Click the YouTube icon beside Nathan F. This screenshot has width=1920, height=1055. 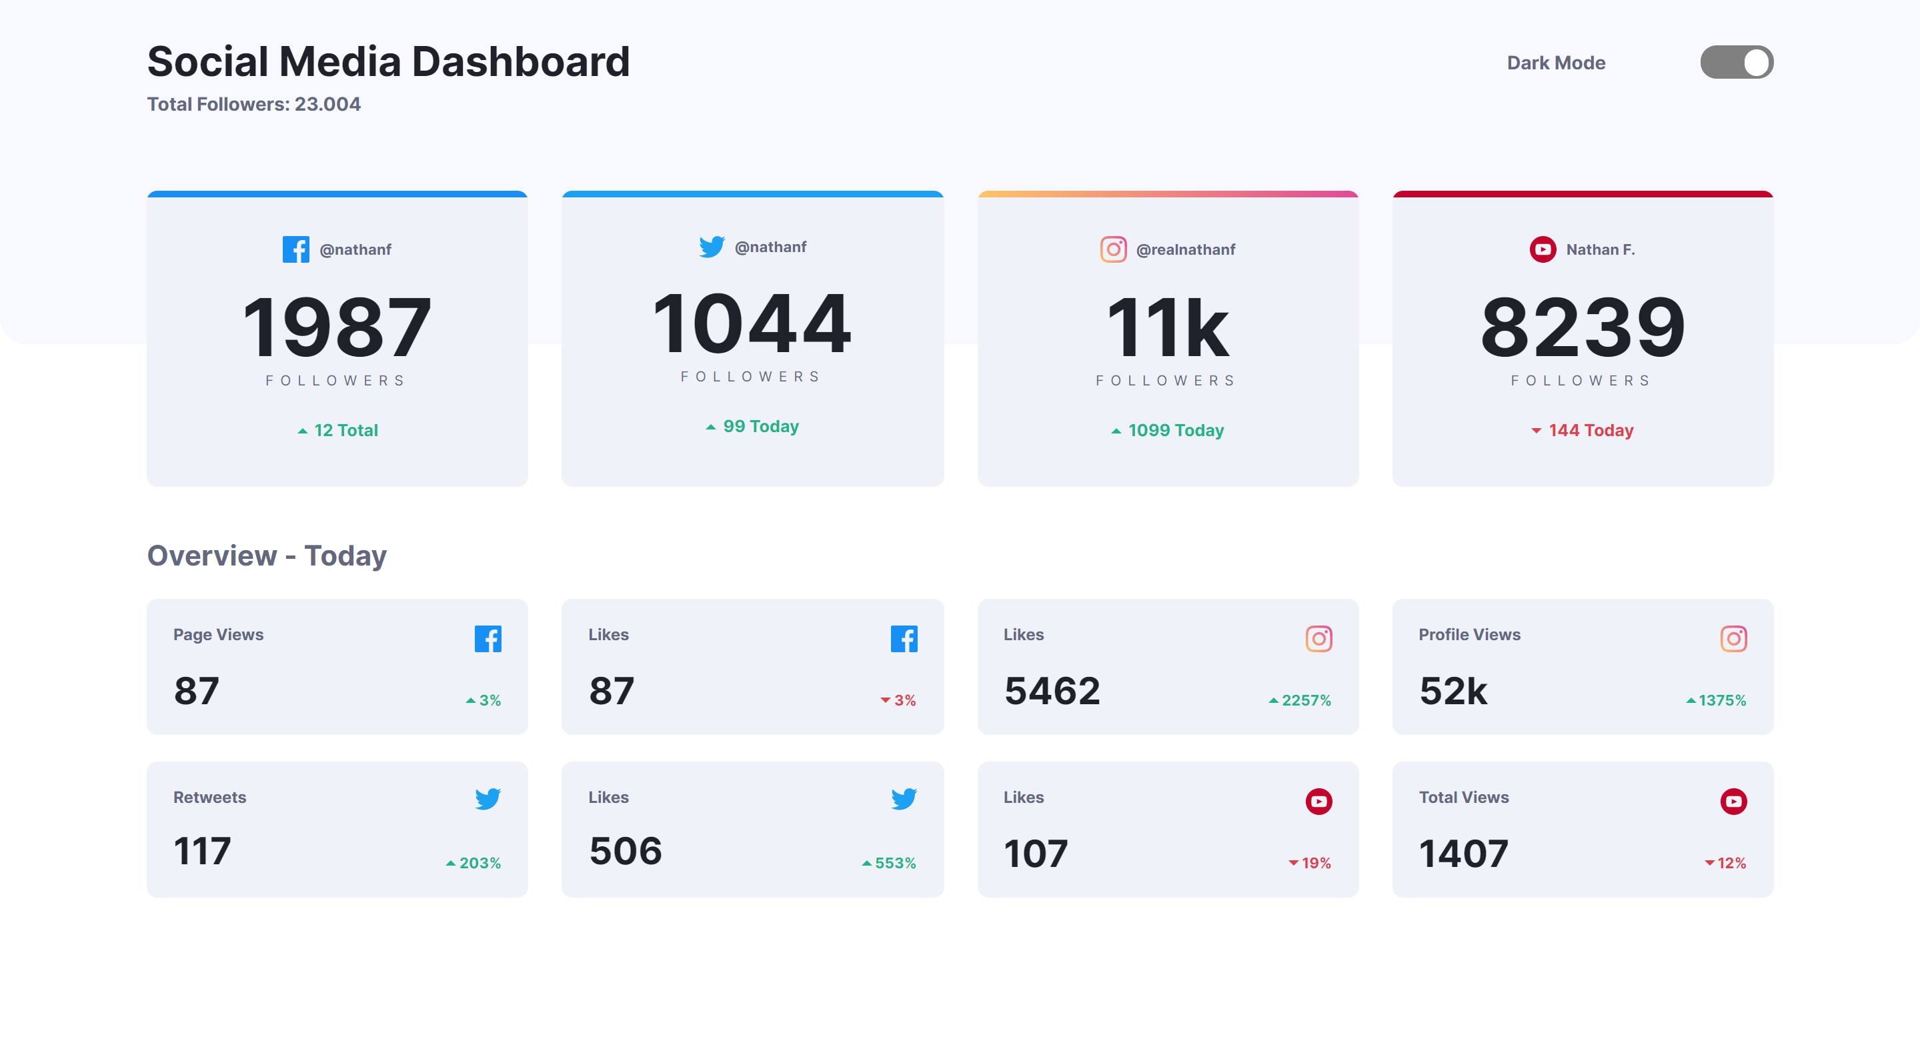click(1542, 249)
